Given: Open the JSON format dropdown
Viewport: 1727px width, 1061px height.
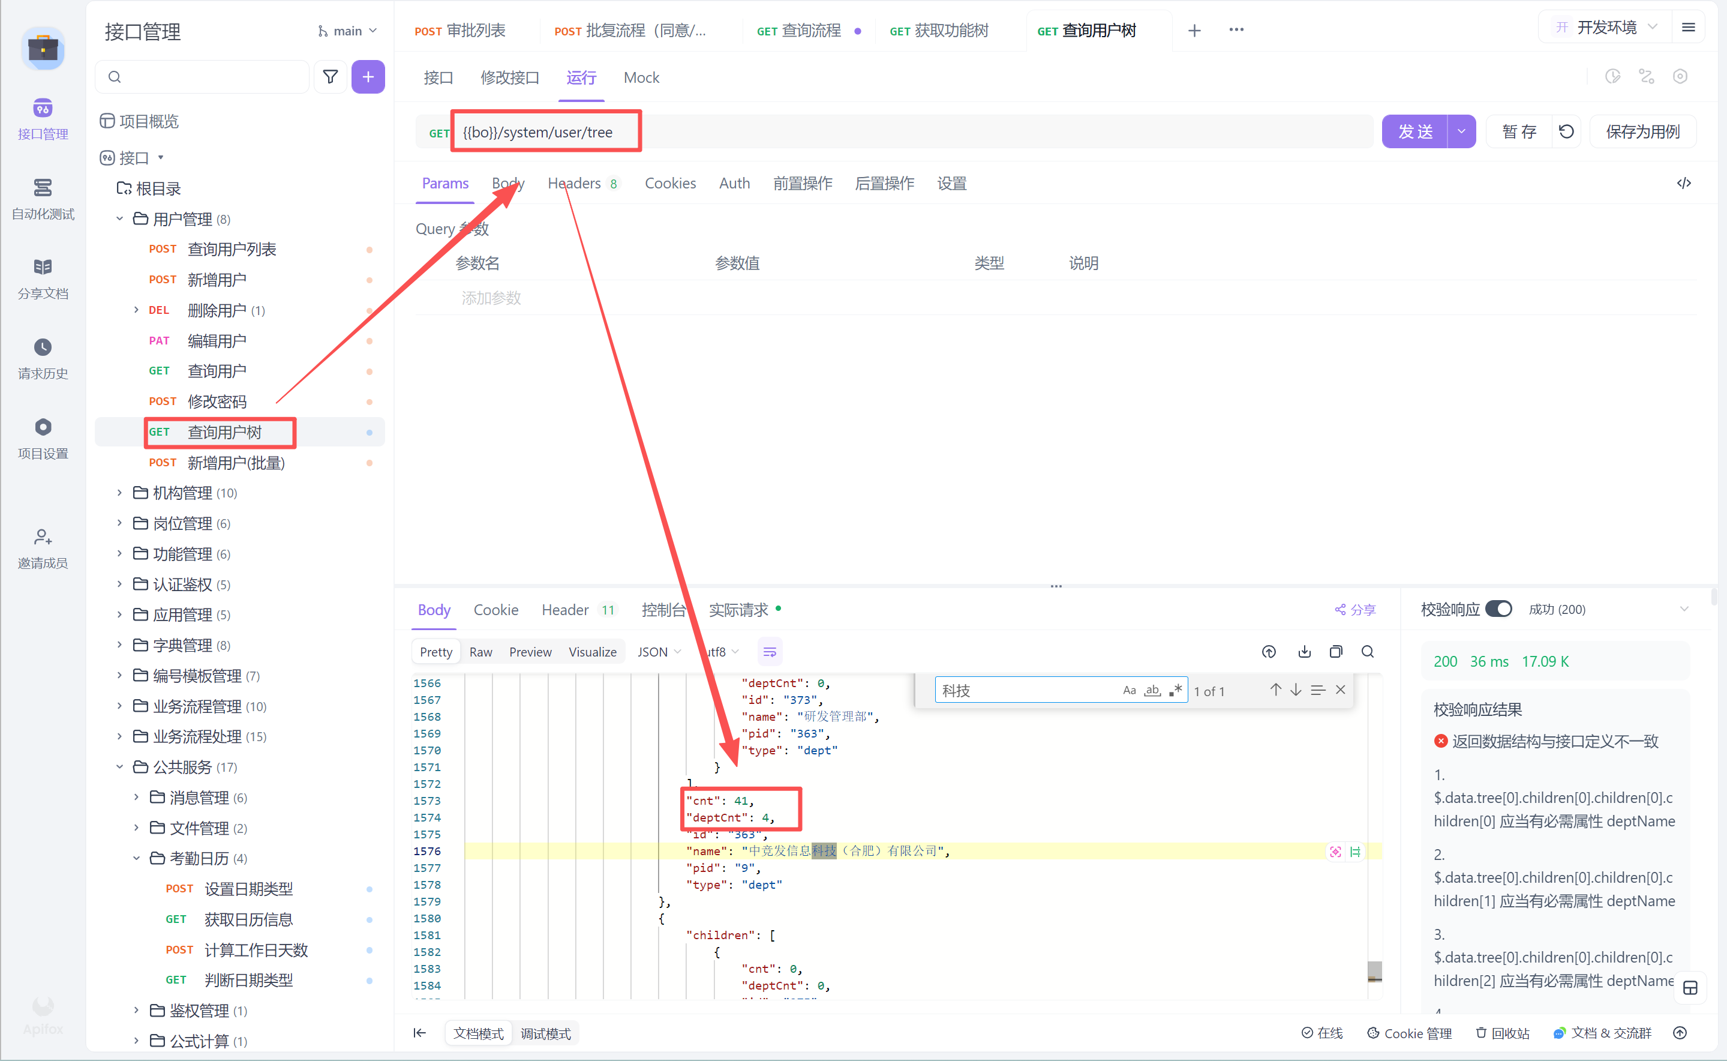Looking at the screenshot, I should [x=659, y=652].
